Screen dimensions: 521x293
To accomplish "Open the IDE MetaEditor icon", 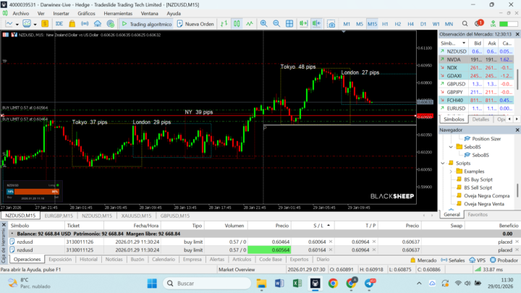I will tap(59, 24).
